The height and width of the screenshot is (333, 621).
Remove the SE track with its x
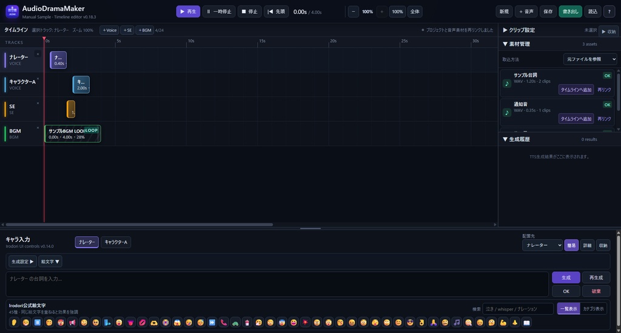pyautogui.click(x=38, y=103)
